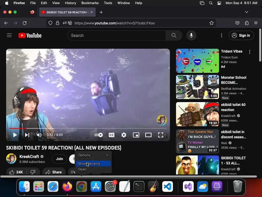Open skibidi toilet in discord video title

point(233,134)
